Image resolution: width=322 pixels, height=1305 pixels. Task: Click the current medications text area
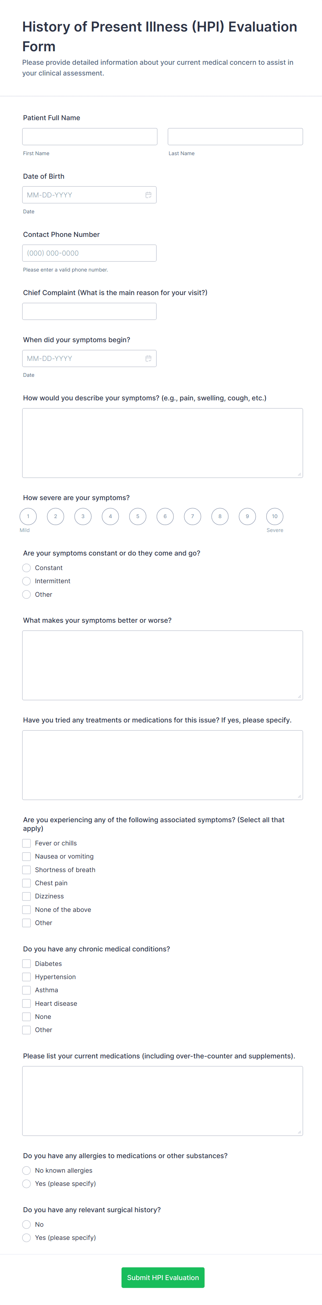coord(162,1101)
